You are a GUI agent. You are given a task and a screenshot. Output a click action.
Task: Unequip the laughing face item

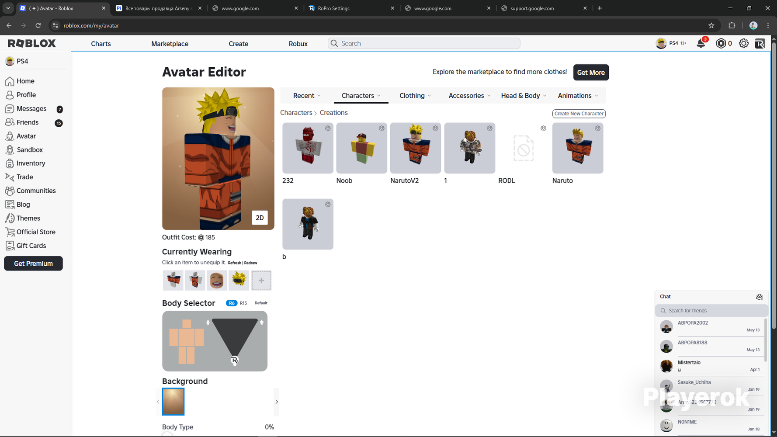click(x=217, y=280)
